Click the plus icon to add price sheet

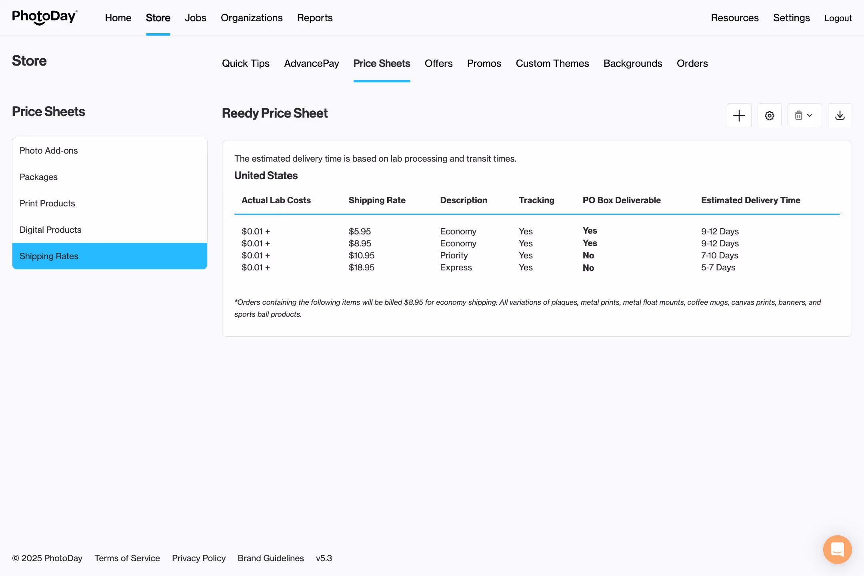(739, 116)
